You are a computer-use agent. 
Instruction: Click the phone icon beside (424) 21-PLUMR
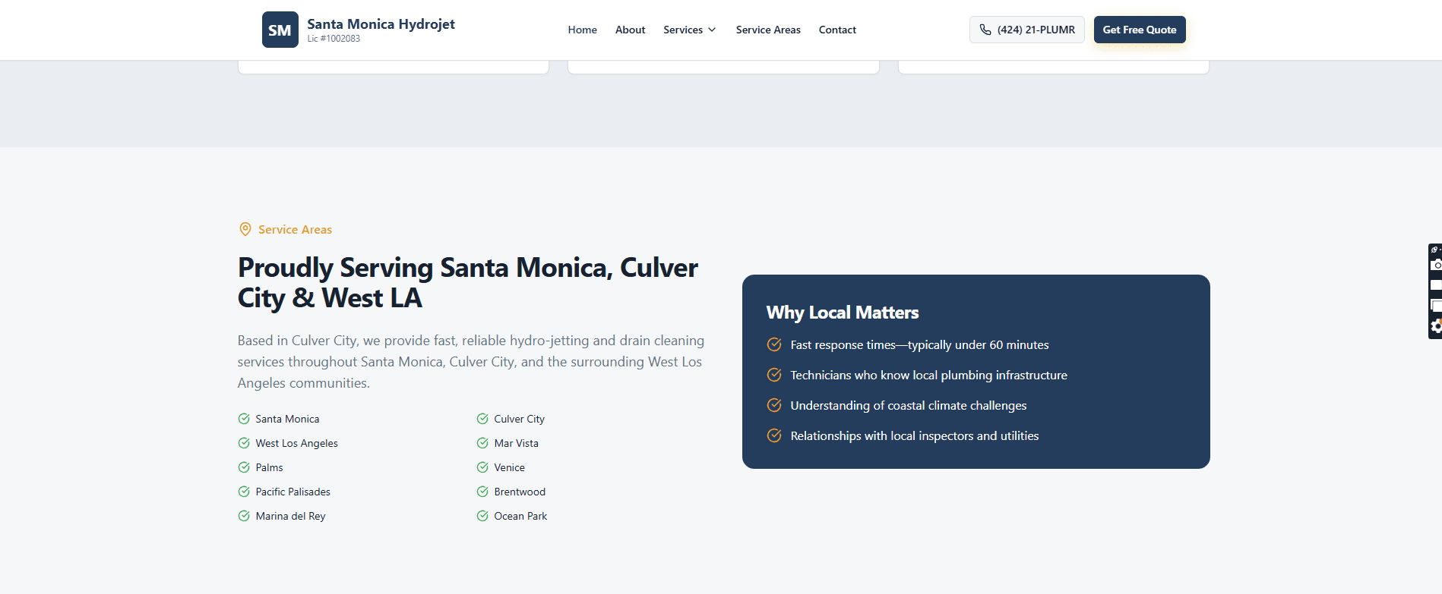[x=985, y=30]
